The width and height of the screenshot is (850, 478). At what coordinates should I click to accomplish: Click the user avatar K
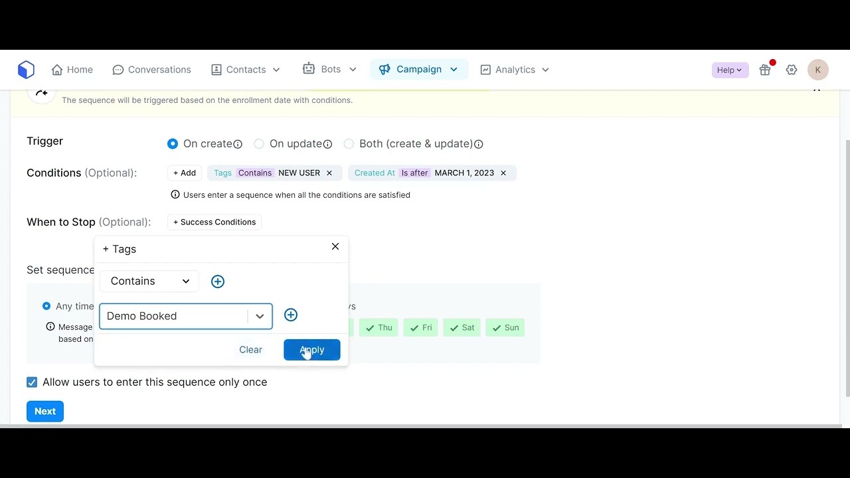click(817, 70)
